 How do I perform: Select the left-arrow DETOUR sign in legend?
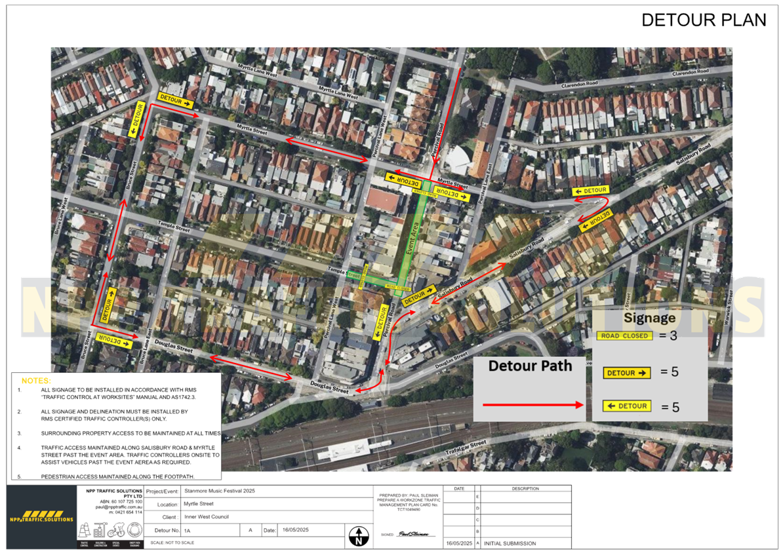pos(627,406)
